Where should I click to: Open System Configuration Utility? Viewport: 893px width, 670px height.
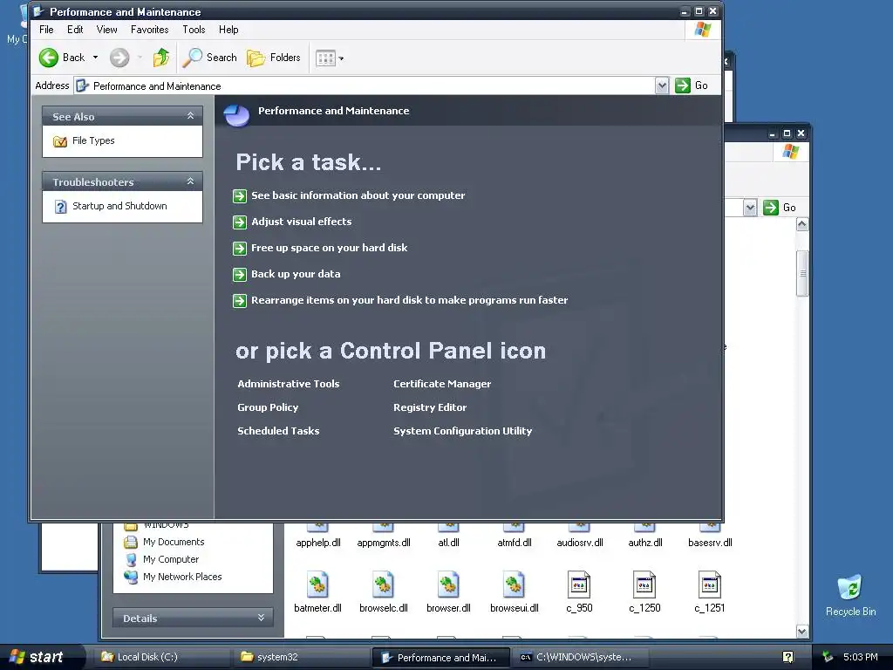[462, 431]
